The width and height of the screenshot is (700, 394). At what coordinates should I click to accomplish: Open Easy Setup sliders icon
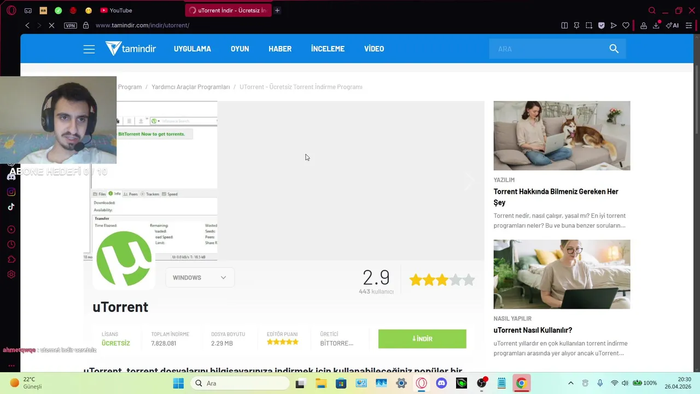[689, 25]
